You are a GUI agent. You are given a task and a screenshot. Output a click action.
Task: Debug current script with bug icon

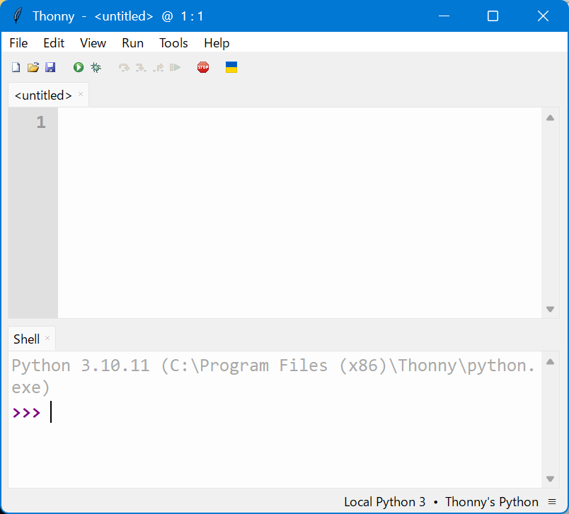click(x=96, y=67)
